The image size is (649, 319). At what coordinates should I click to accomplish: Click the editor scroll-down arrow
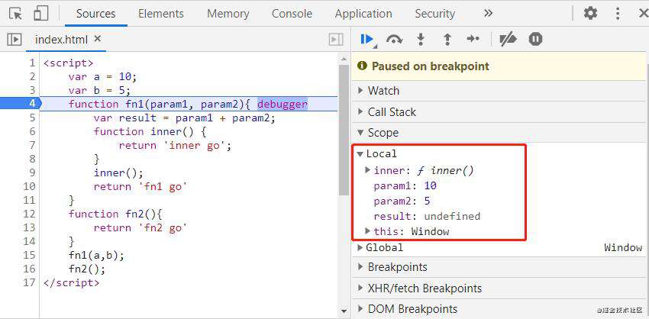(x=344, y=311)
